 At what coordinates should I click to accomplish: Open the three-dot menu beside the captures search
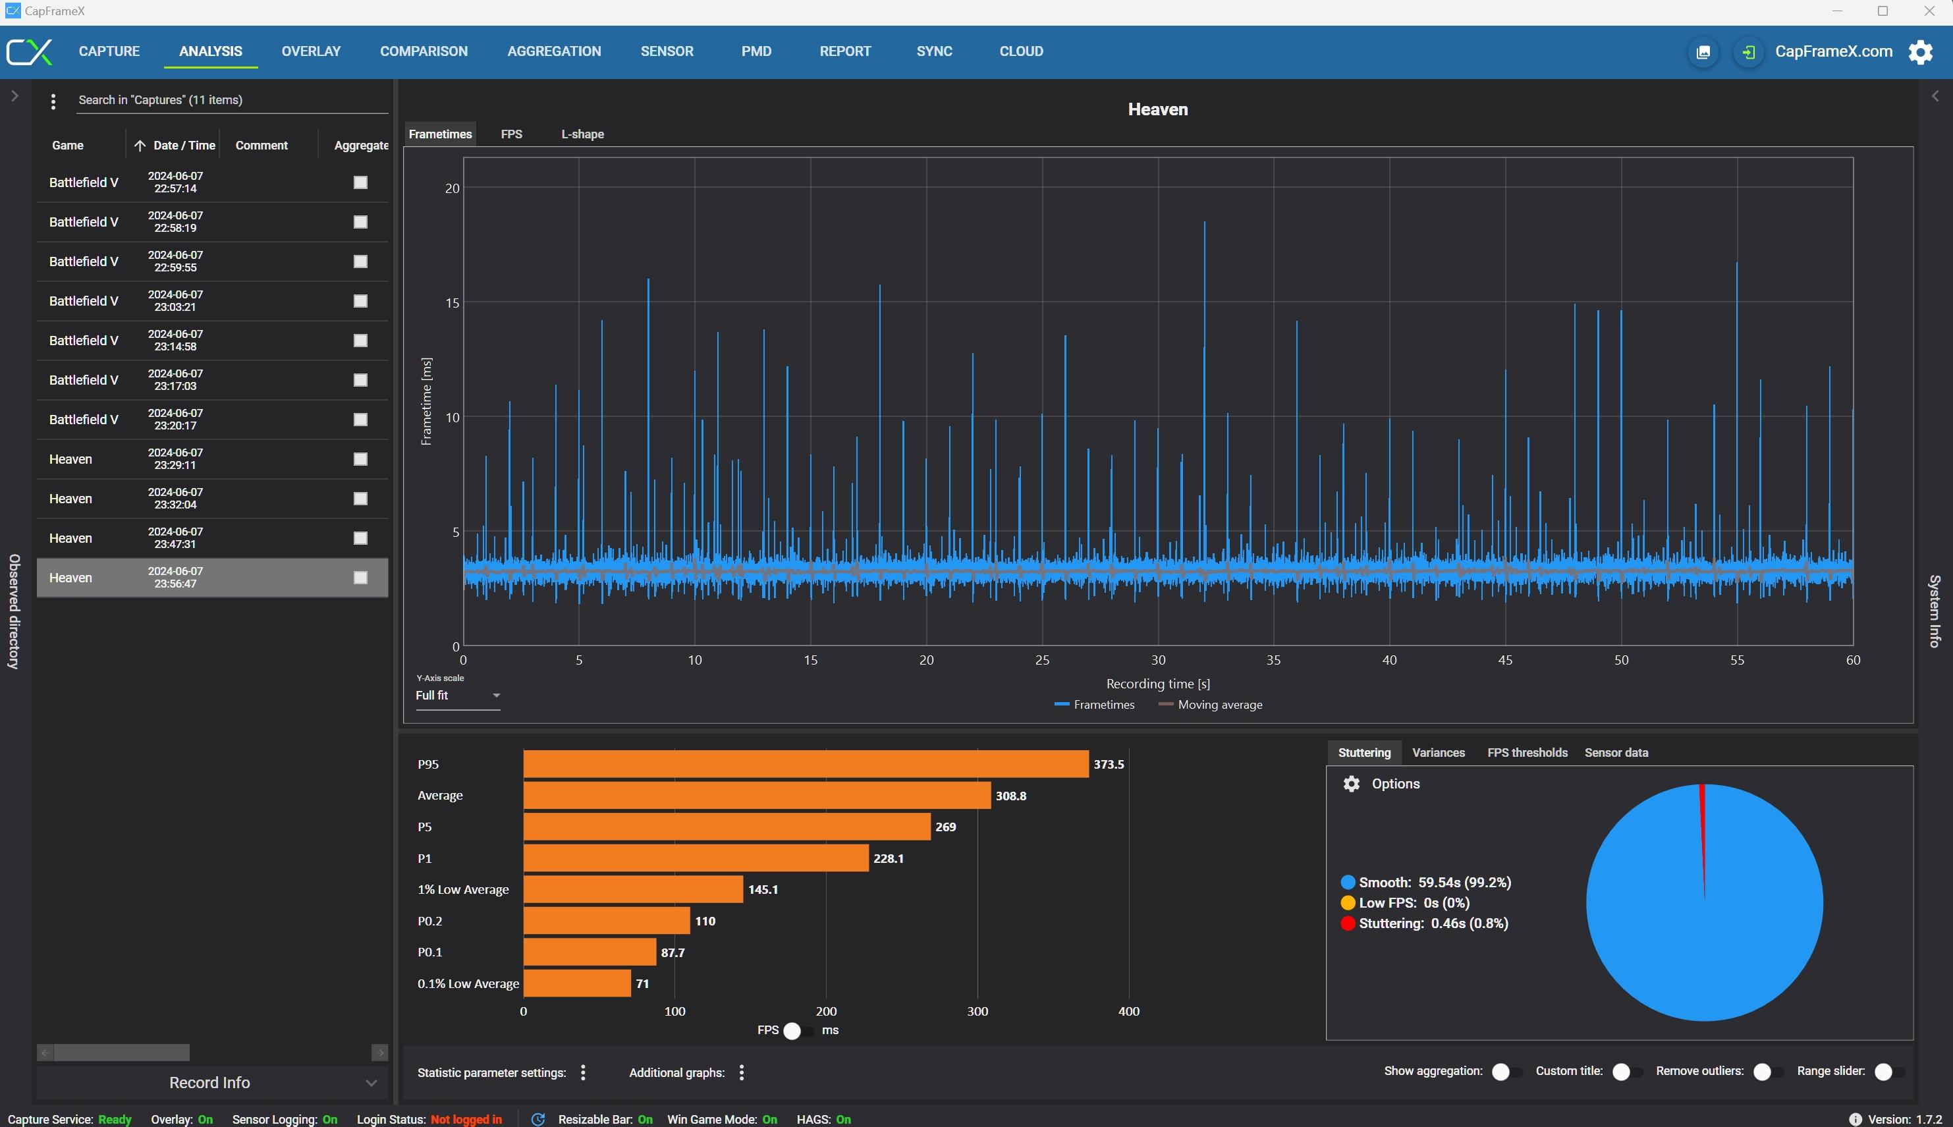pos(53,101)
